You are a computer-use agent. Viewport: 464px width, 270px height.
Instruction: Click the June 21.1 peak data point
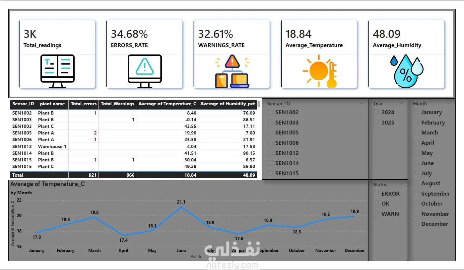click(x=181, y=207)
